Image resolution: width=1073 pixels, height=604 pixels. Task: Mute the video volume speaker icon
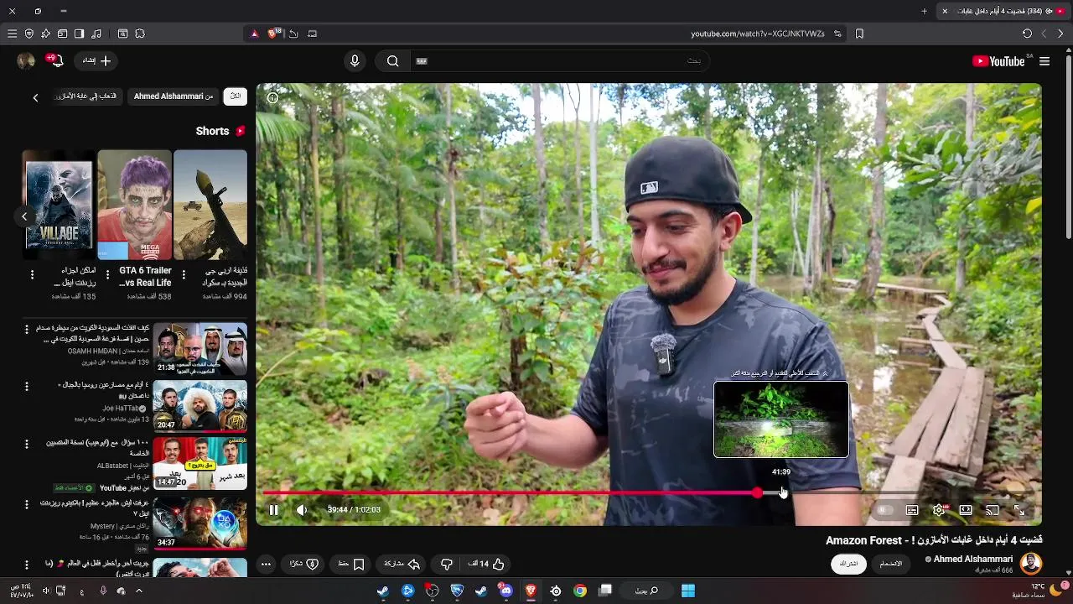pyautogui.click(x=302, y=510)
